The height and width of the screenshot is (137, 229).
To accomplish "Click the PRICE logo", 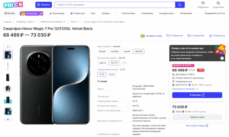I will coord(13,5).
